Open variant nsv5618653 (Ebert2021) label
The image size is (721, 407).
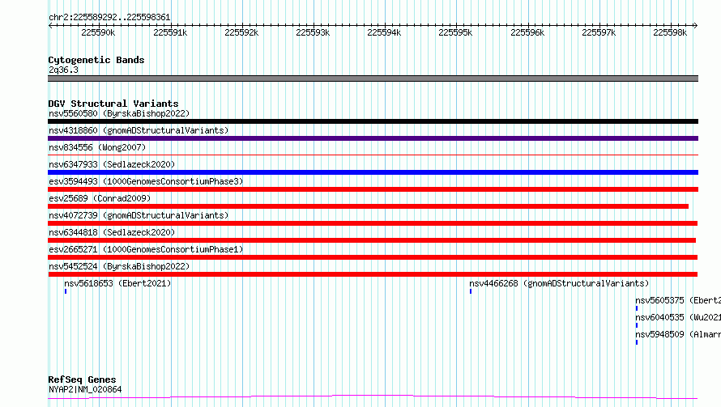[x=117, y=283]
